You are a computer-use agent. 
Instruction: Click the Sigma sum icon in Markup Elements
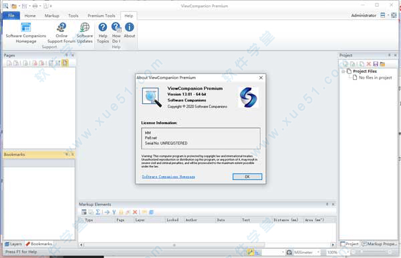(x=98, y=212)
